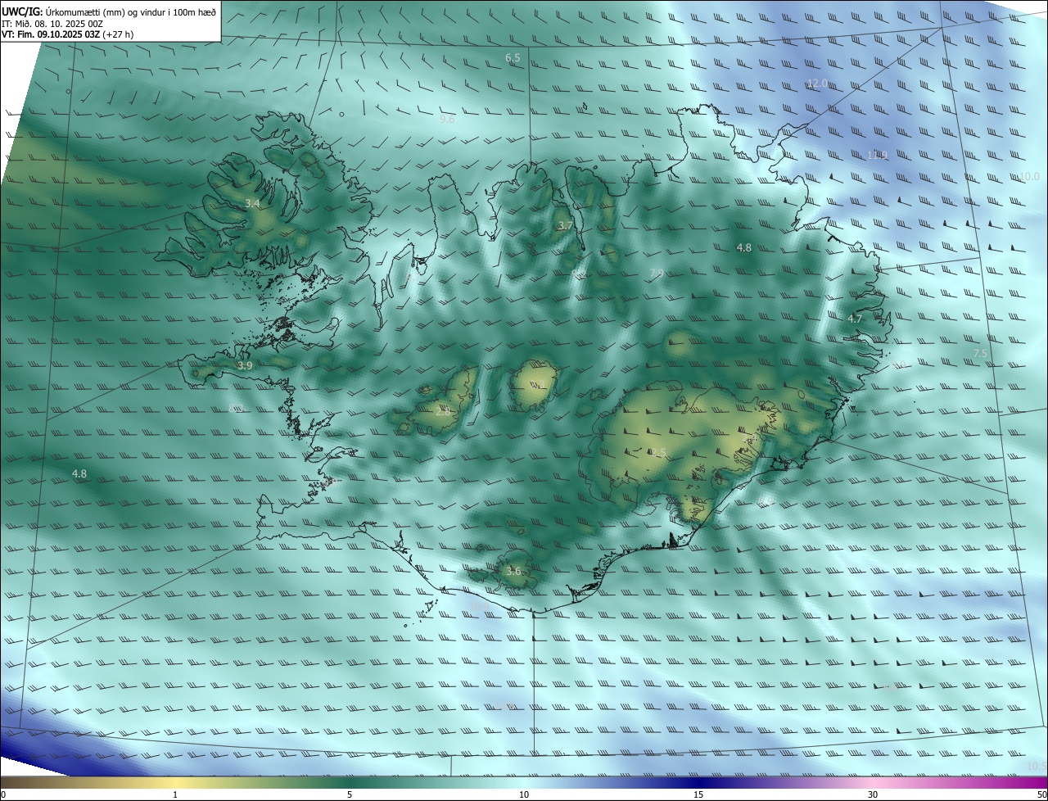Click the 11.9 value label on the map

877,156
